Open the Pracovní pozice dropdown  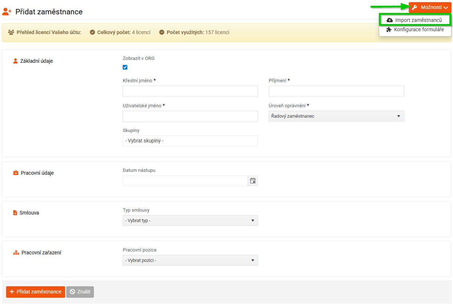click(x=190, y=260)
